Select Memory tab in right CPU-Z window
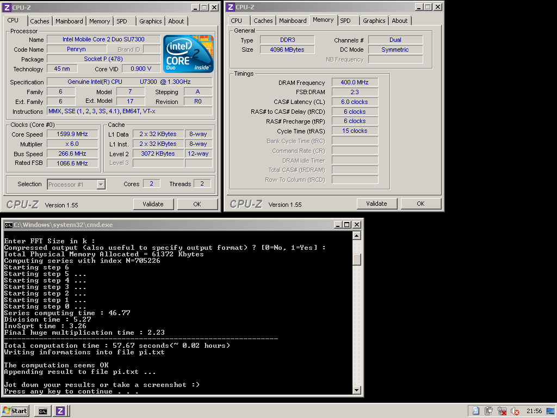 [x=323, y=20]
